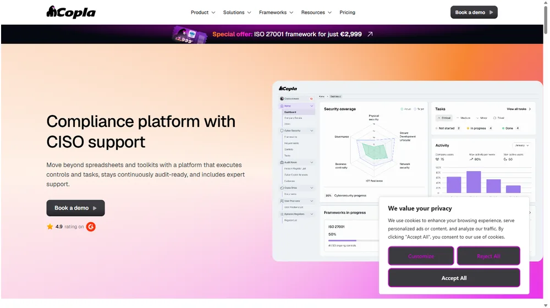The height and width of the screenshot is (308, 550).
Task: Open the Solutions dropdown menu
Action: coord(237,12)
